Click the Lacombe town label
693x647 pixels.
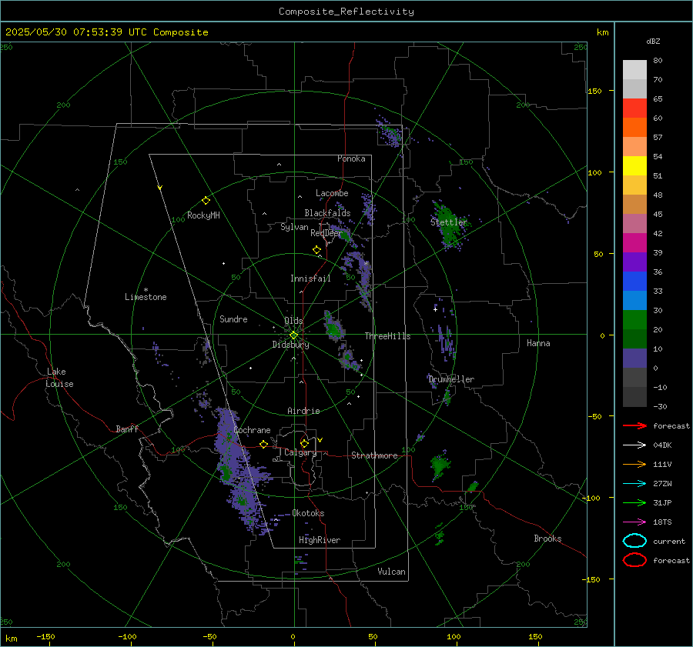coord(332,193)
